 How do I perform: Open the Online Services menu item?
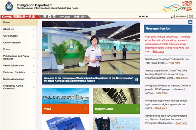click(19, 43)
